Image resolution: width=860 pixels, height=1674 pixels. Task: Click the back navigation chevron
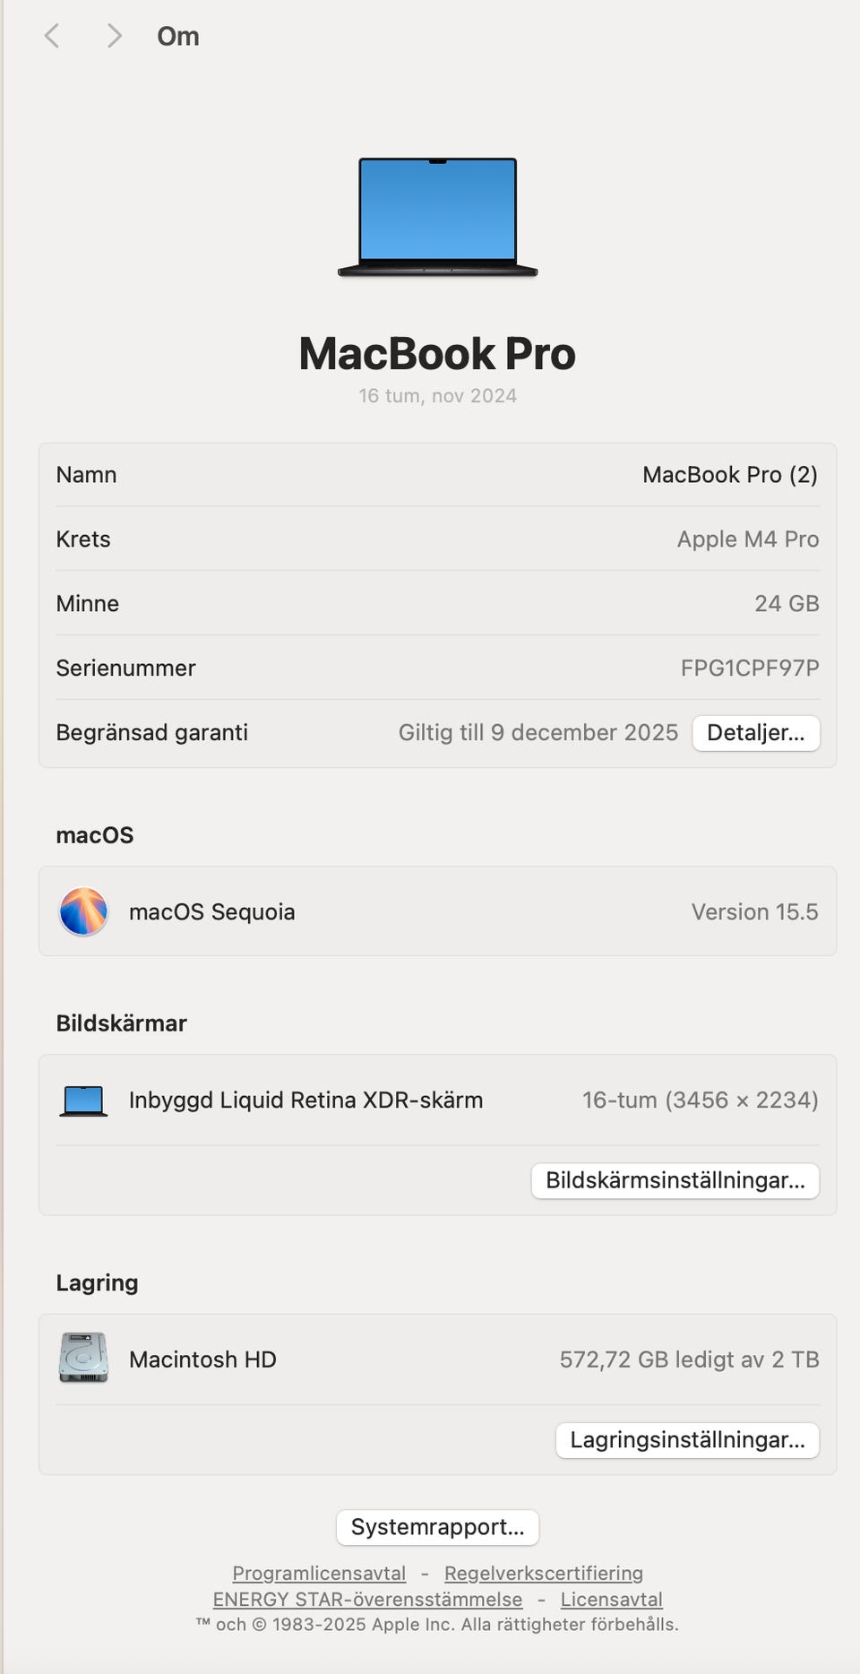point(52,36)
